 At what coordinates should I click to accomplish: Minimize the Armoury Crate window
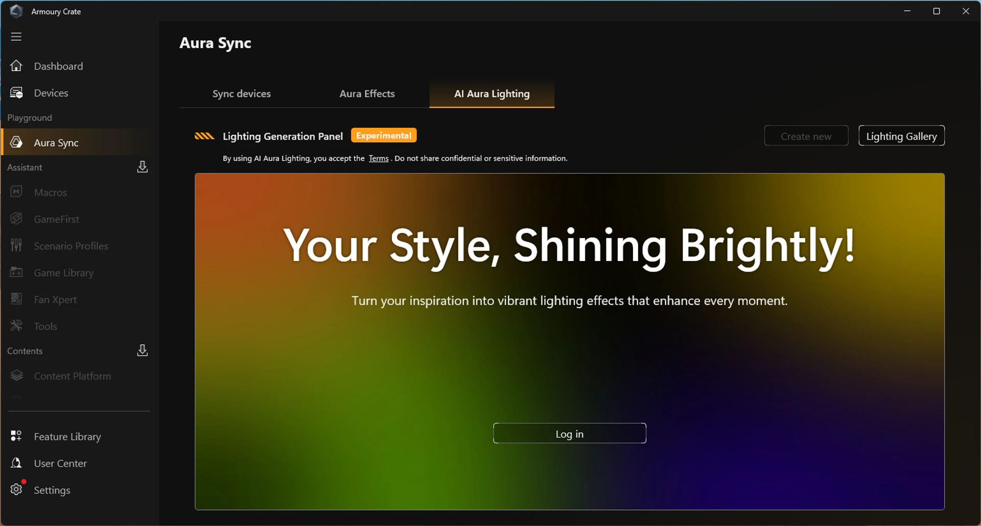(907, 11)
